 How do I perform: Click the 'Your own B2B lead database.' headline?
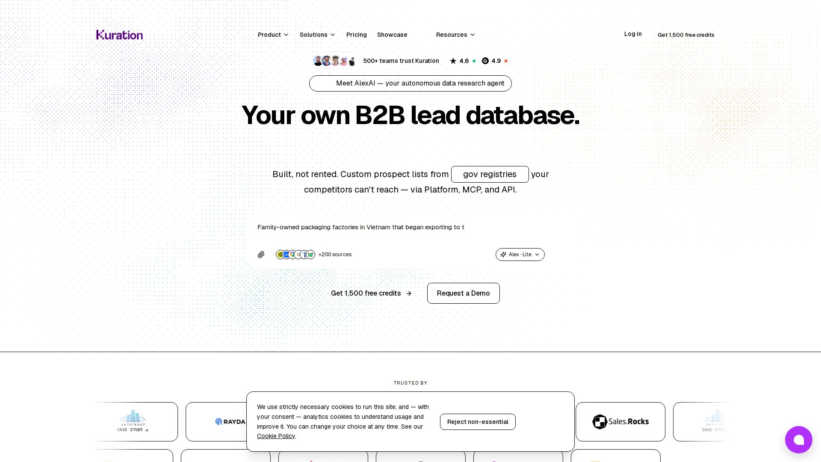pos(410,115)
